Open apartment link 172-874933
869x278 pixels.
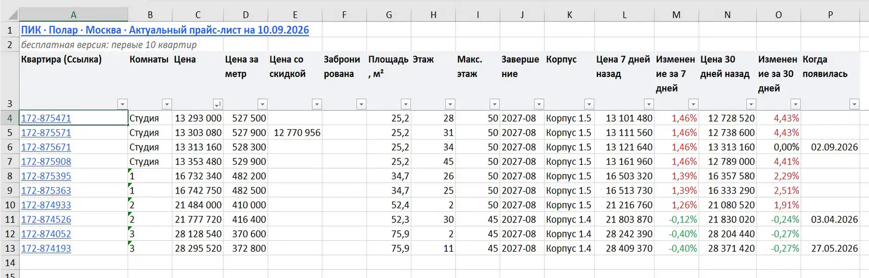pyautogui.click(x=46, y=205)
